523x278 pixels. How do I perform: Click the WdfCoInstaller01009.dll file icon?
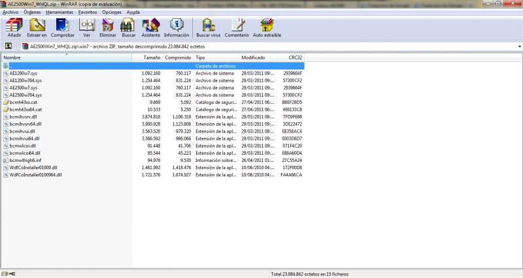(x=6, y=168)
